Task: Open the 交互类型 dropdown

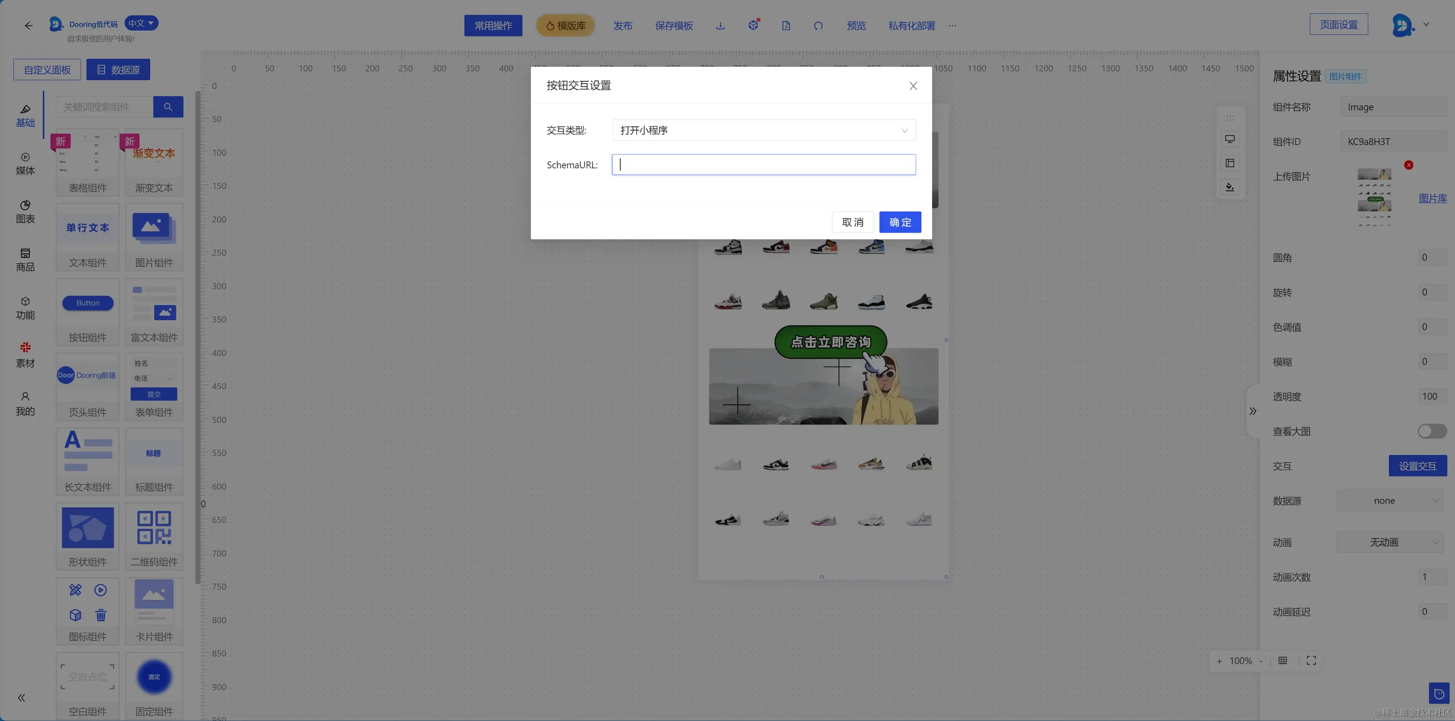Action: (x=764, y=130)
